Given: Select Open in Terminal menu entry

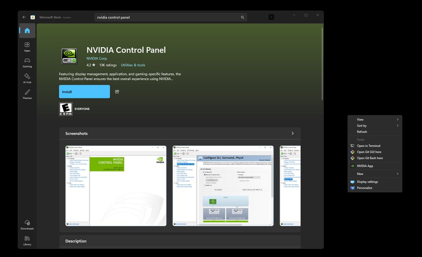Looking at the screenshot, I should pyautogui.click(x=375, y=146).
